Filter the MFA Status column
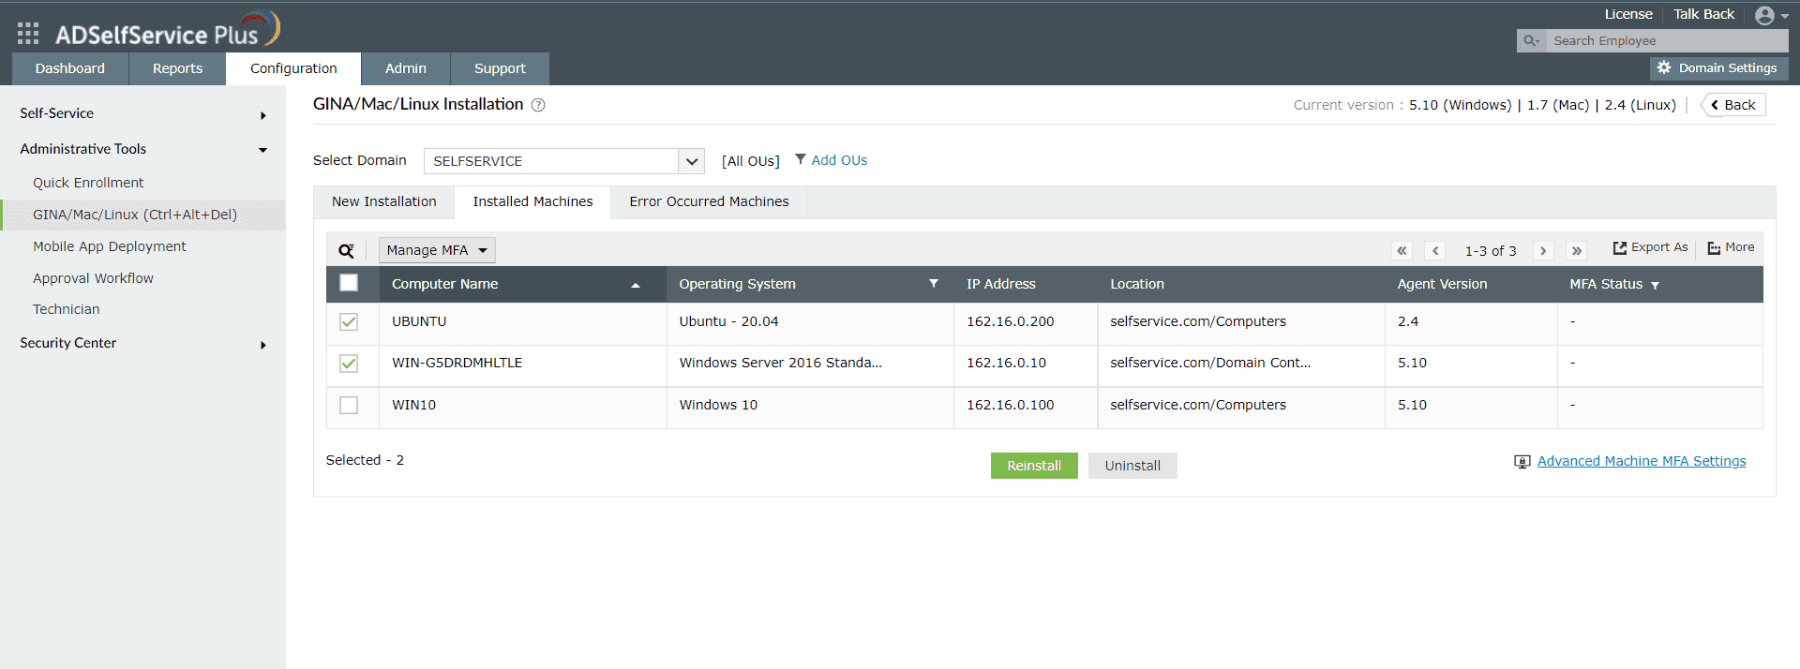The width and height of the screenshot is (1800, 669). (1655, 285)
